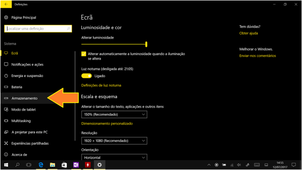Click the Alterar luminosidade slider handle
Image resolution: width=302 pixels, height=170 pixels.
point(146,44)
